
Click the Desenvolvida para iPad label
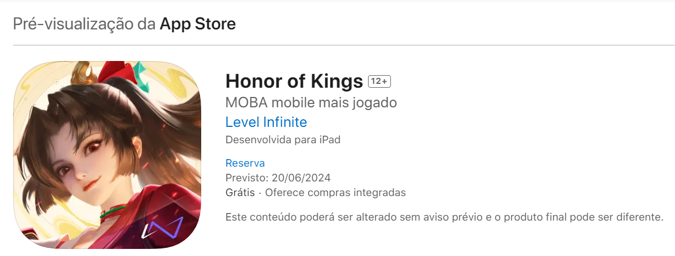pyautogui.click(x=283, y=140)
